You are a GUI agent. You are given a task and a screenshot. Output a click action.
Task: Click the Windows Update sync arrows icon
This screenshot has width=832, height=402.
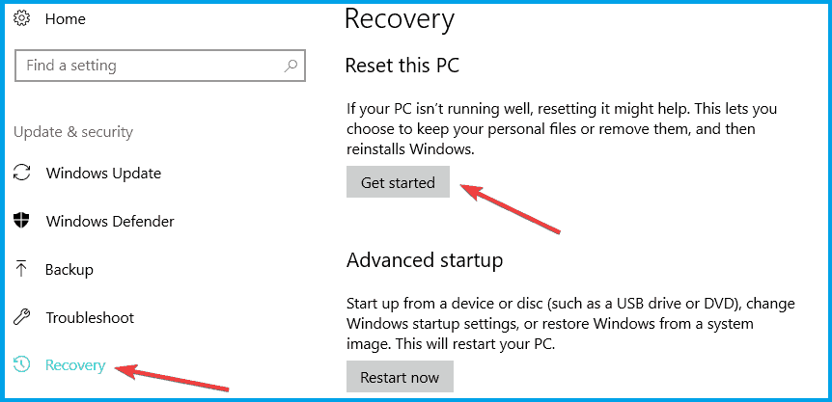click(x=22, y=174)
